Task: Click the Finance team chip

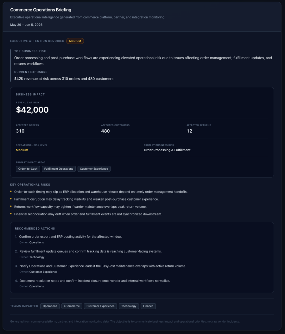Action: click(148, 306)
